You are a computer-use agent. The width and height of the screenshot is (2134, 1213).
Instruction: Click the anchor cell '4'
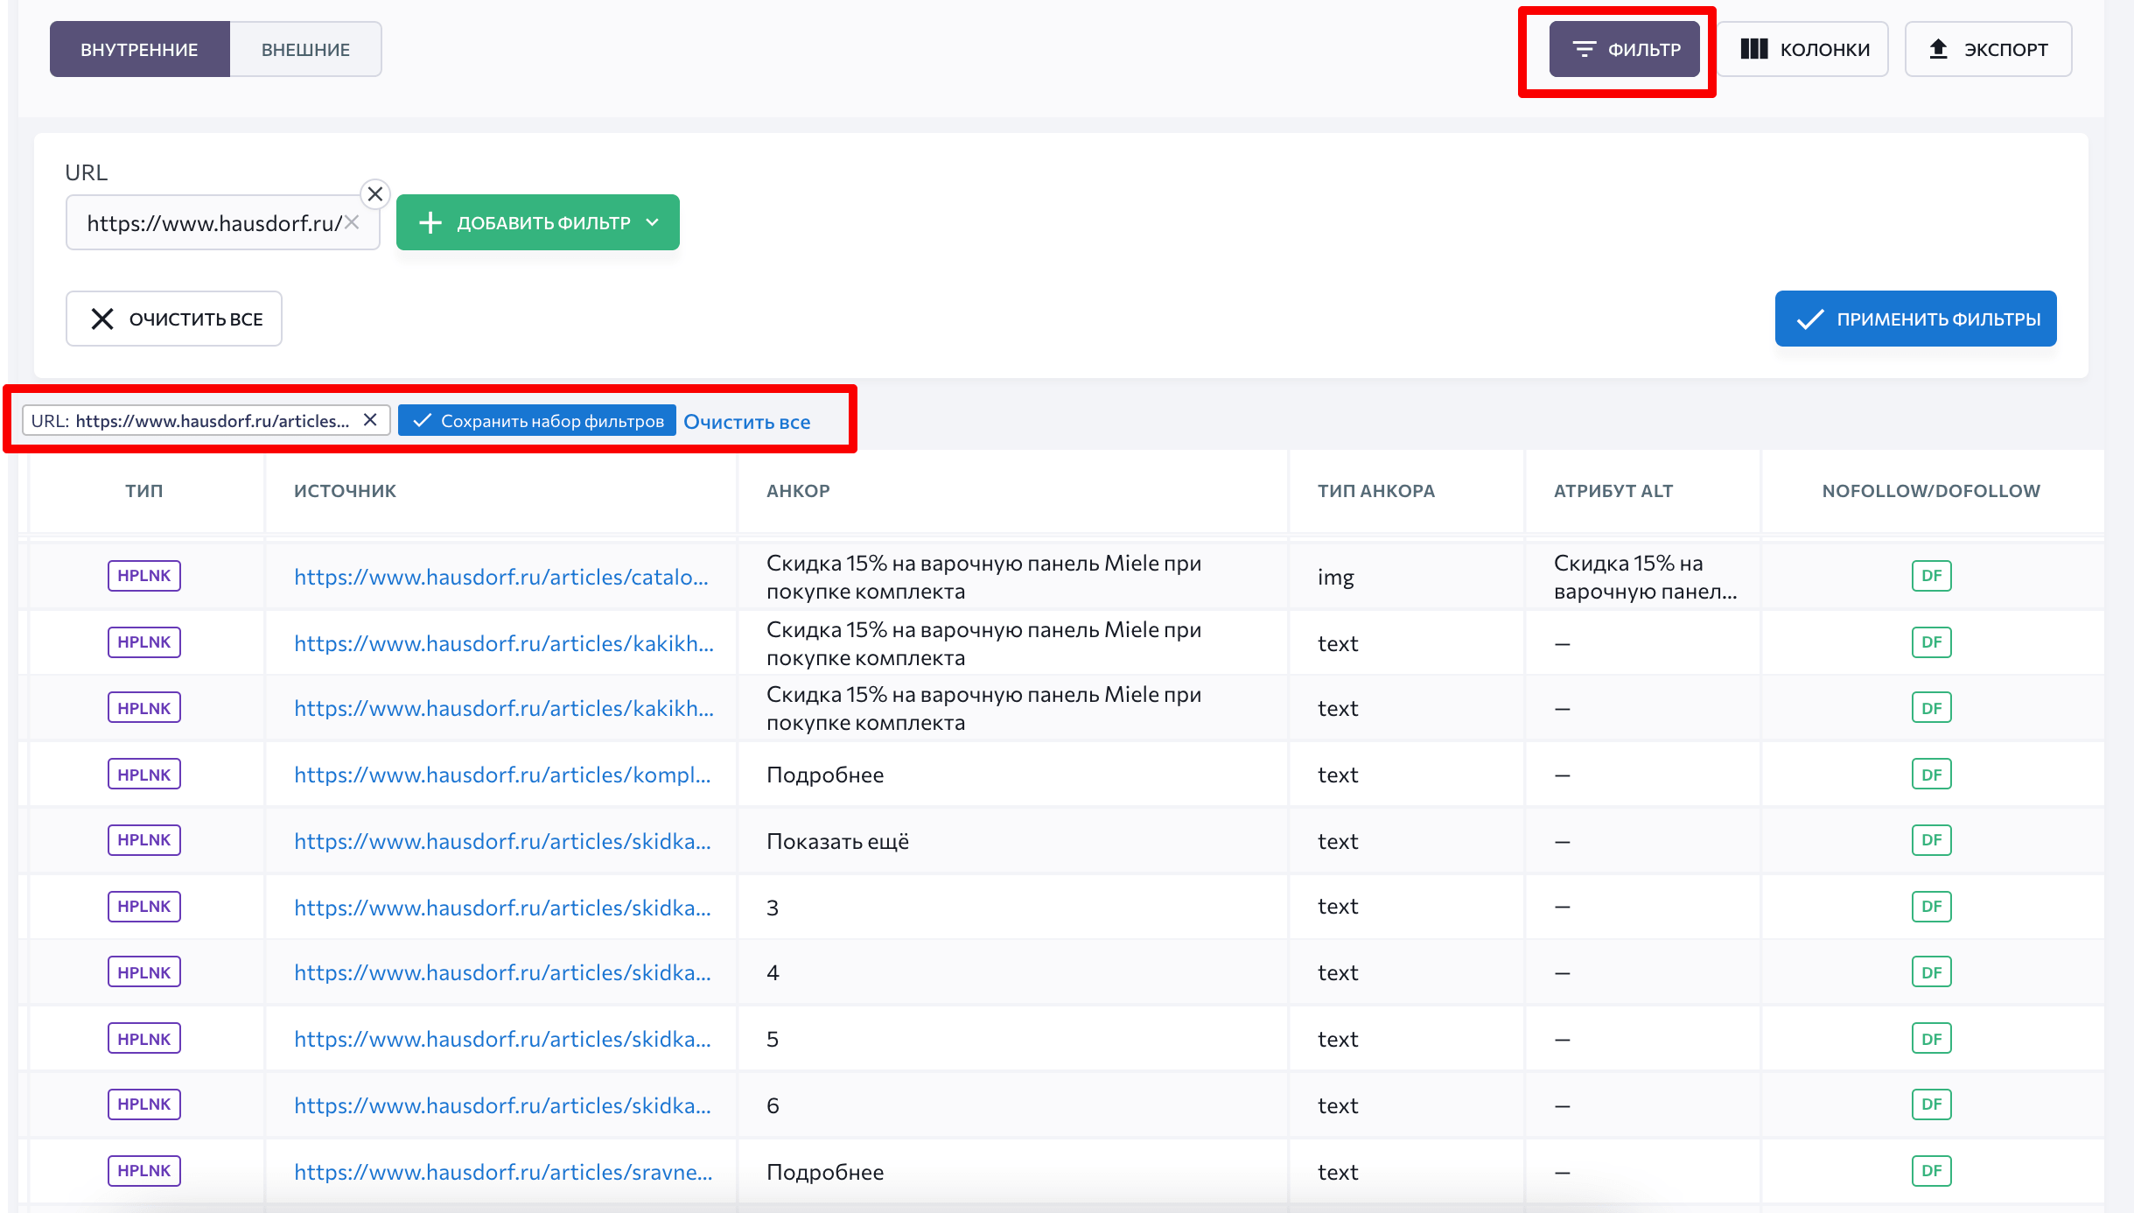click(x=773, y=972)
